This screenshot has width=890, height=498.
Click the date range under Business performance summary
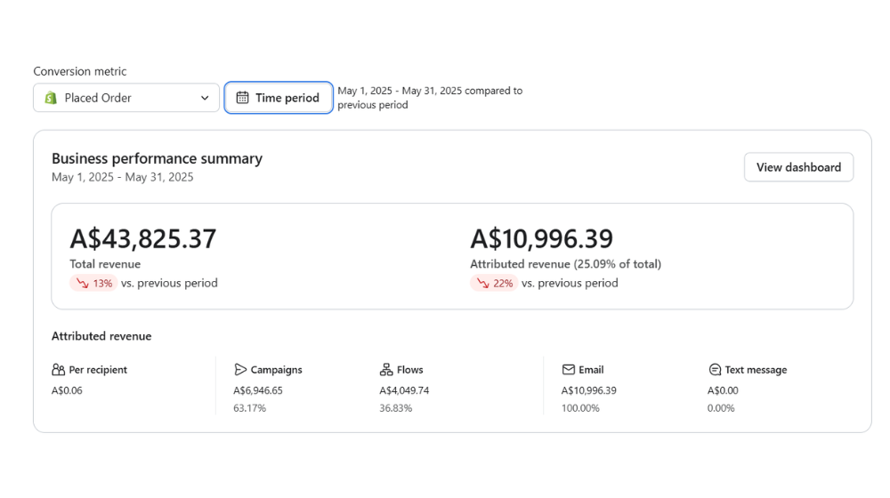[x=123, y=177]
